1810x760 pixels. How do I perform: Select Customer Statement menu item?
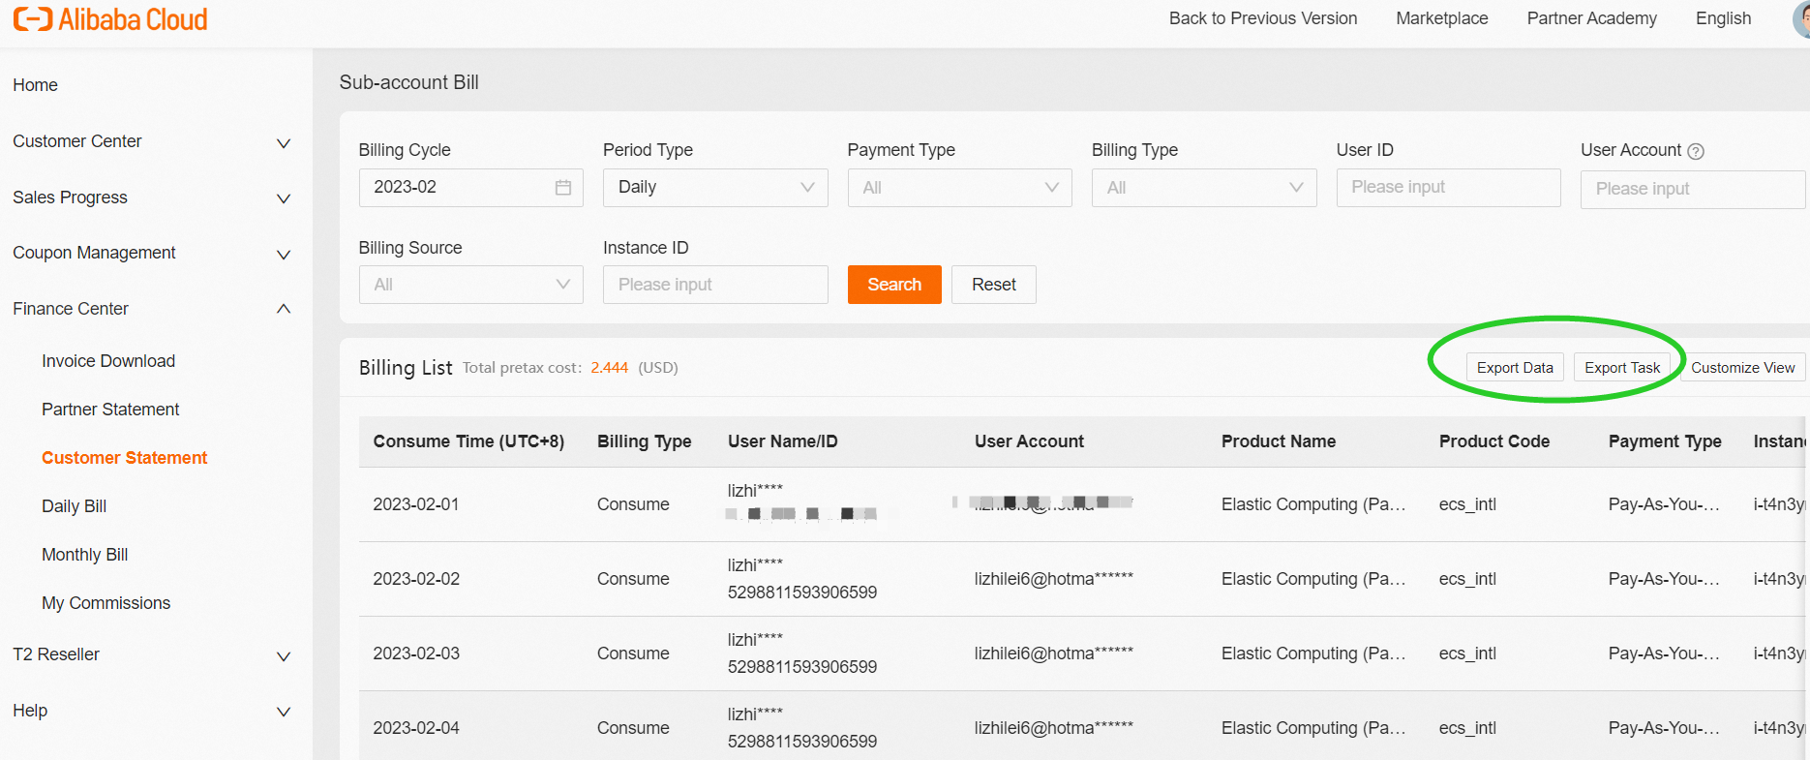click(124, 458)
